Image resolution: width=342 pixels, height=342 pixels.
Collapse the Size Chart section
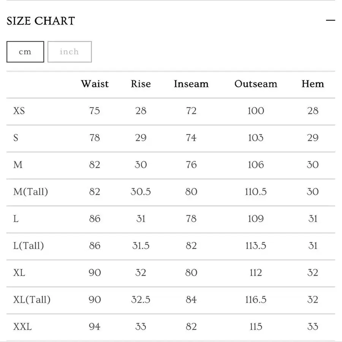[x=331, y=21]
